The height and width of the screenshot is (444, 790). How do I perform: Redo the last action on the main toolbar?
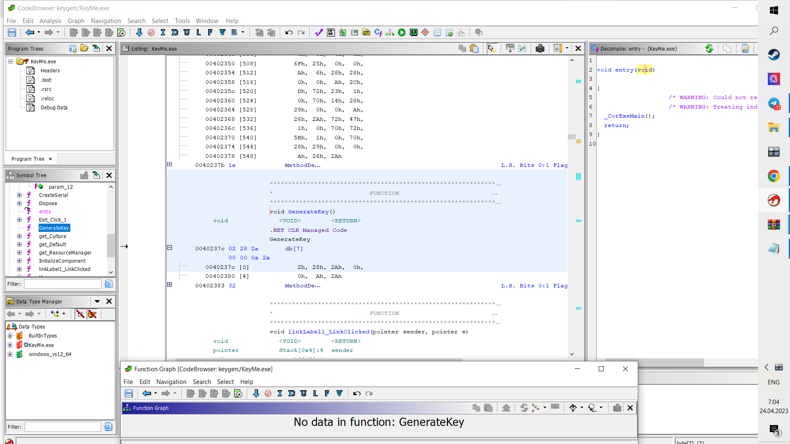point(301,32)
